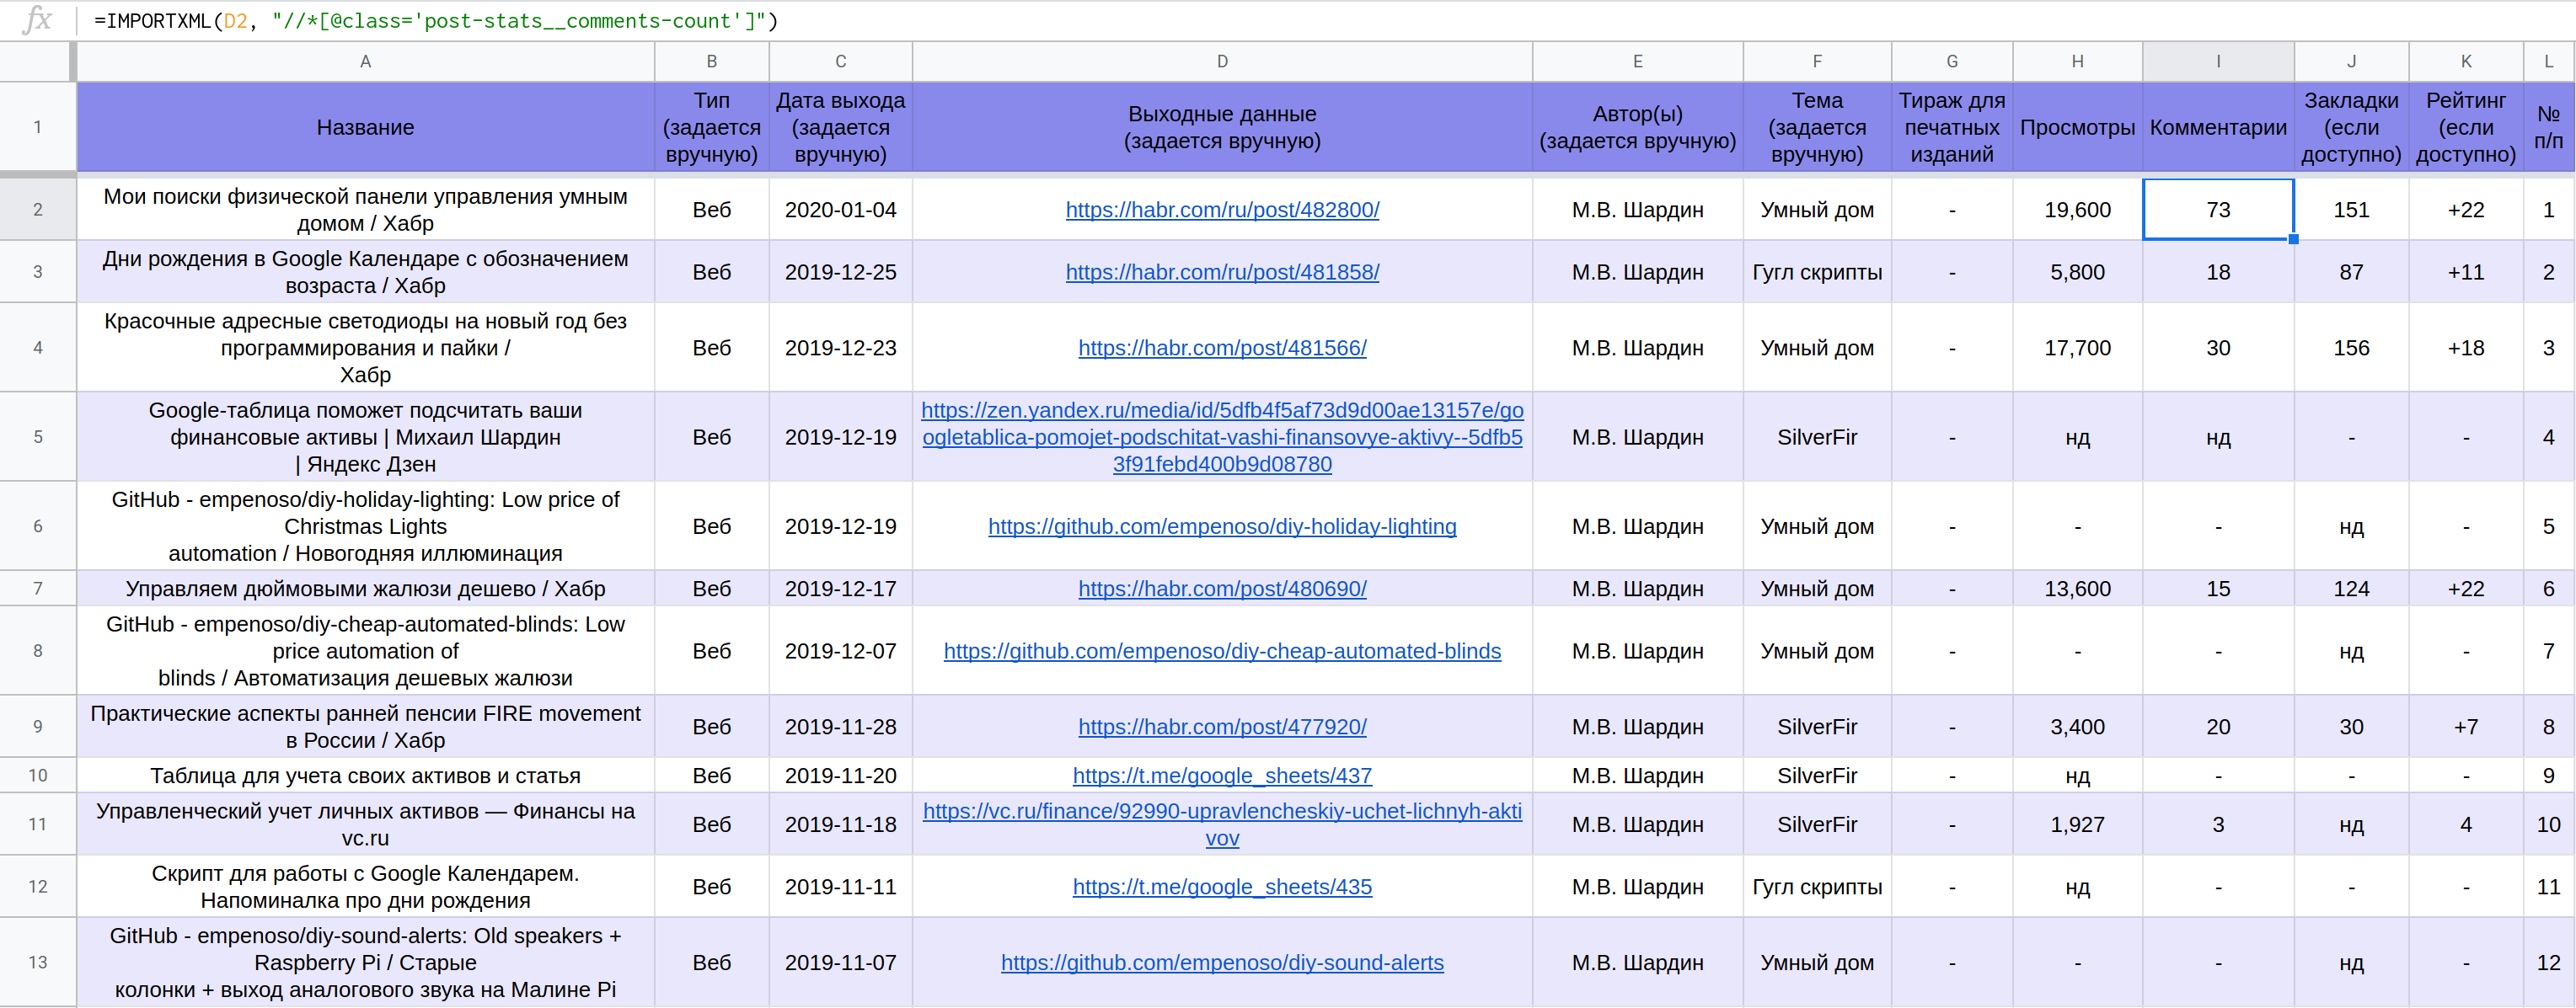Open the zen.yandex.ru media link
2576x1008 pixels.
tap(1221, 438)
